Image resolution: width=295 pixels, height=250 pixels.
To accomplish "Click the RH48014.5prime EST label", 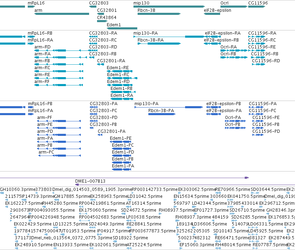I will click(233, 245).
